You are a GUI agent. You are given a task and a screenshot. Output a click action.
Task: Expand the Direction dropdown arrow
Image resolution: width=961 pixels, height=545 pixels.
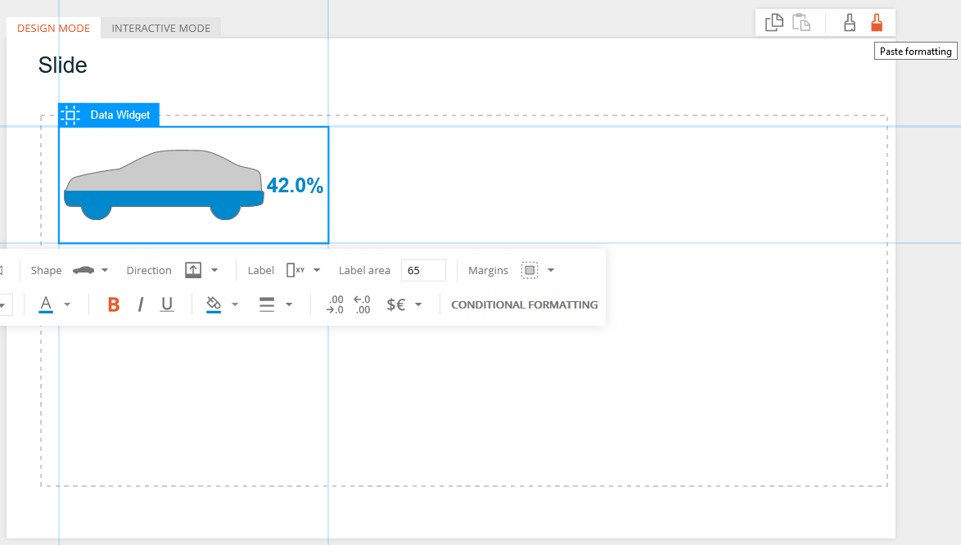(214, 270)
